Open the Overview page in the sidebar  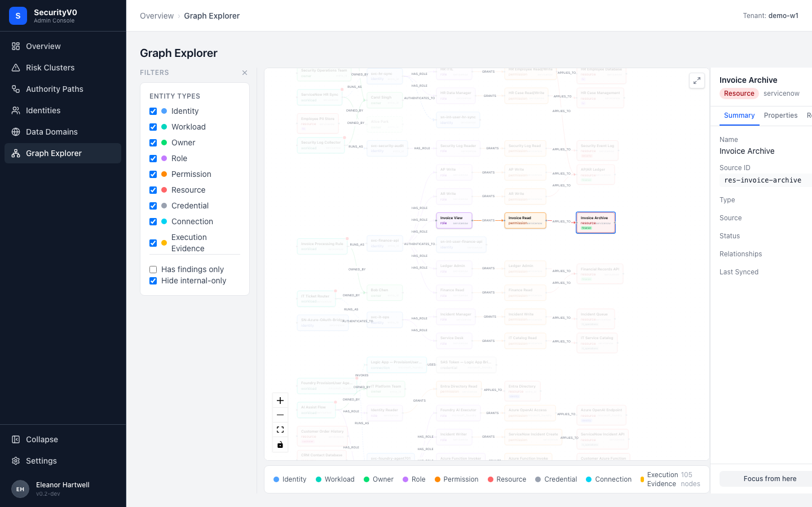[x=63, y=46]
